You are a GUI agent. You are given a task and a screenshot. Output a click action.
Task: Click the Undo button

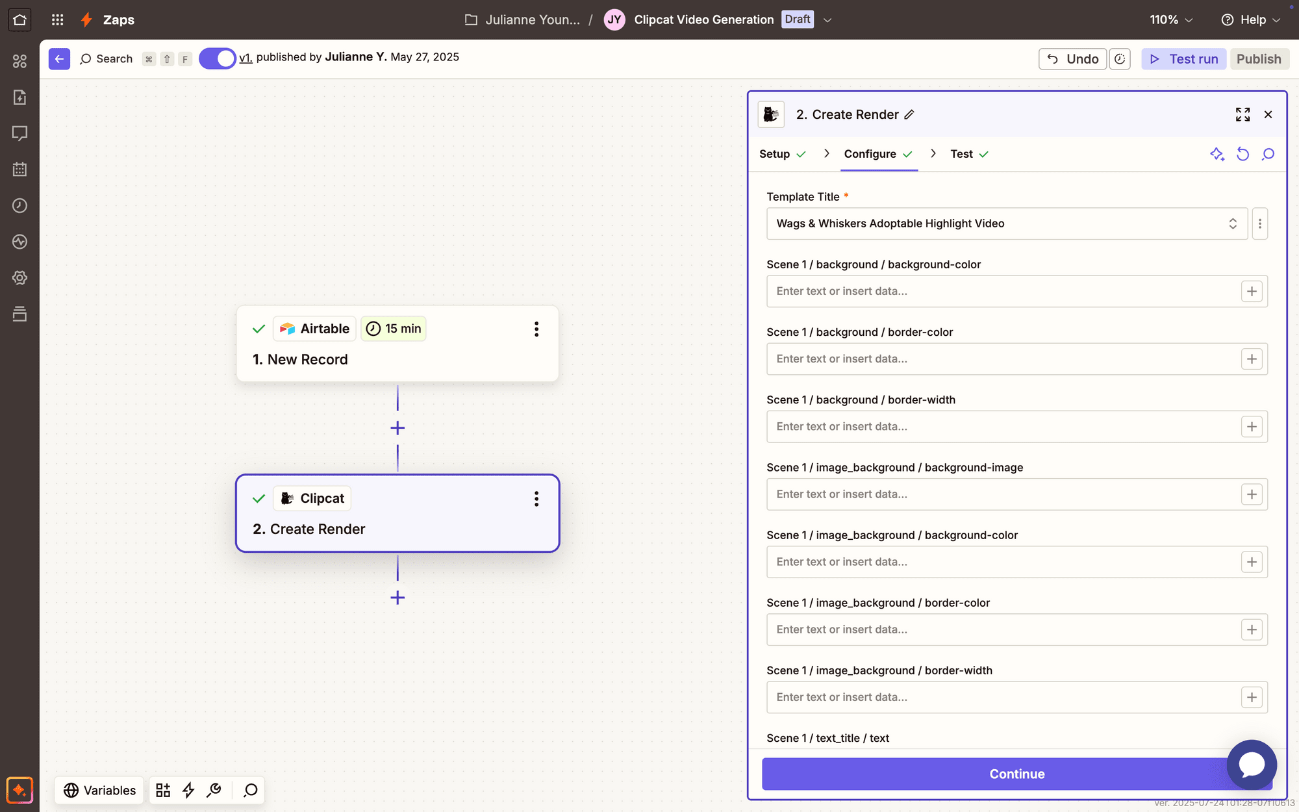[x=1073, y=59]
